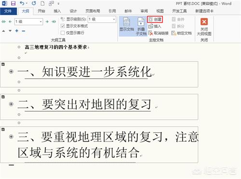Click the Demote to body text double-arrow
This screenshot has width=241, height=179.
54,22
